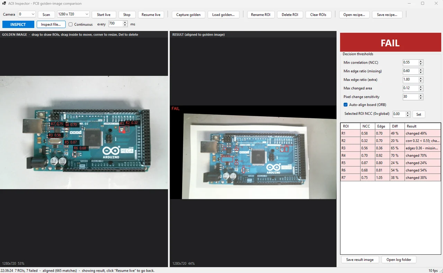Click the Capture golden button
The image size is (443, 273).
[x=188, y=15]
